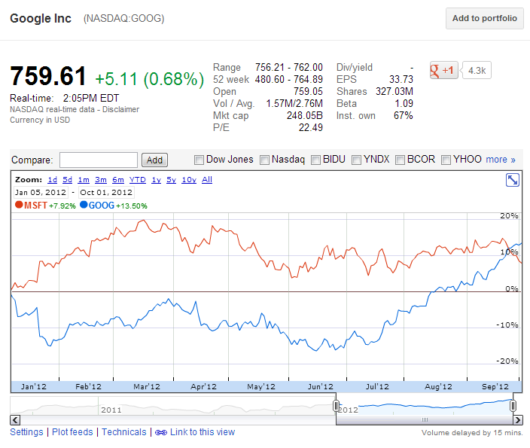Expand more comparison options
This screenshot has width=530, height=448.
[x=501, y=160]
